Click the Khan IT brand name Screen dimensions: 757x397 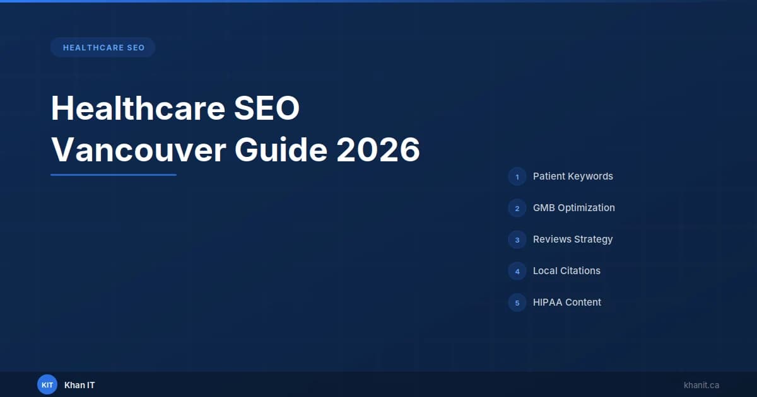click(x=79, y=384)
